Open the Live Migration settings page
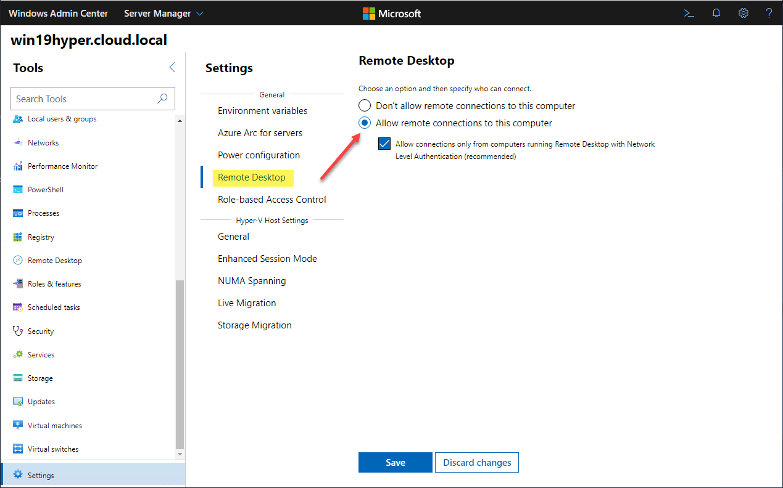783x488 pixels. 246,303
